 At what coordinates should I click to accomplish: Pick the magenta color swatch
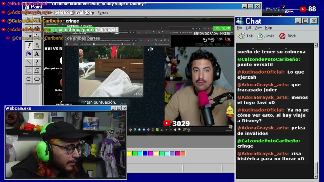click(x=151, y=153)
